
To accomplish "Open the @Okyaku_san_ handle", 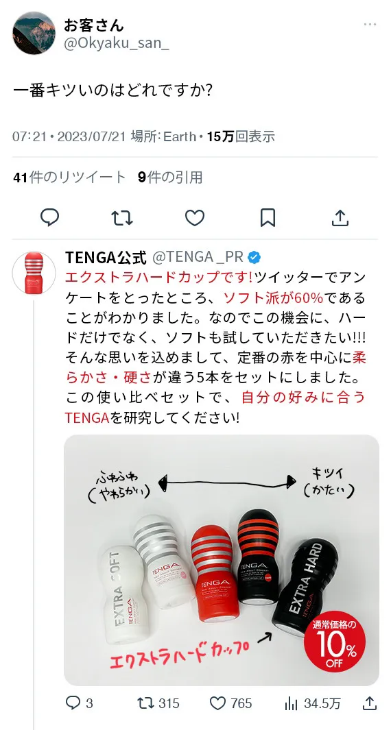I will click(116, 45).
